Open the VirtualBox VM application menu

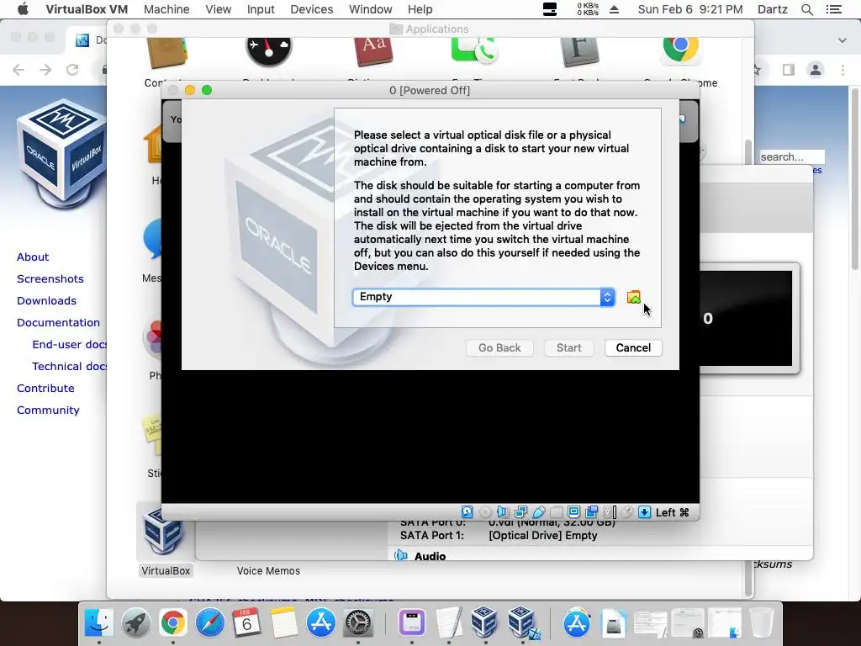coord(87,9)
